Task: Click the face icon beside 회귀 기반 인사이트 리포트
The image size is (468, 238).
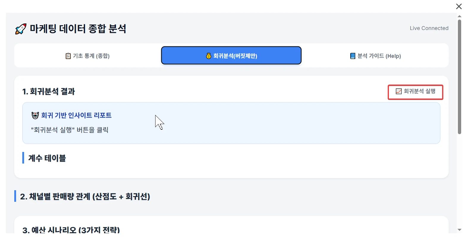Action: tap(35, 115)
